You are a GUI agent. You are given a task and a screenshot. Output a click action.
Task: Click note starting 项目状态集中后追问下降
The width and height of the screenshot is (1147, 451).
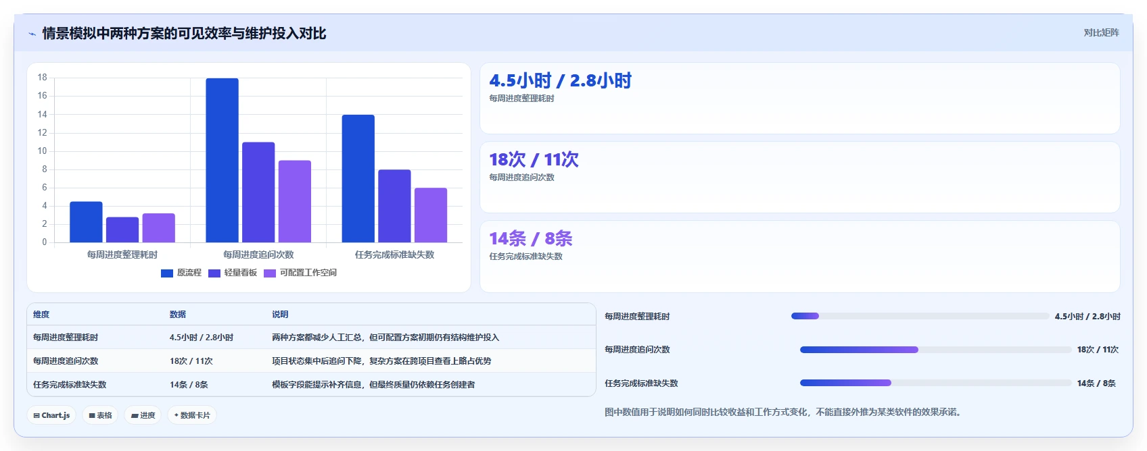(x=381, y=361)
